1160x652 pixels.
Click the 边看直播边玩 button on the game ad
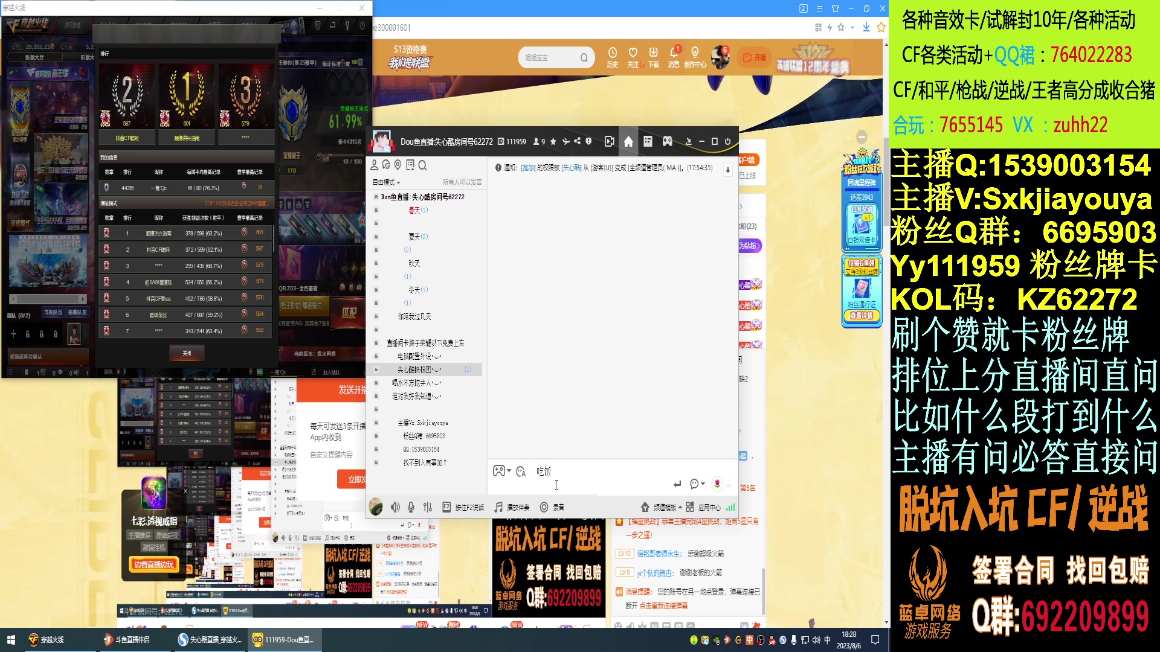coord(153,564)
